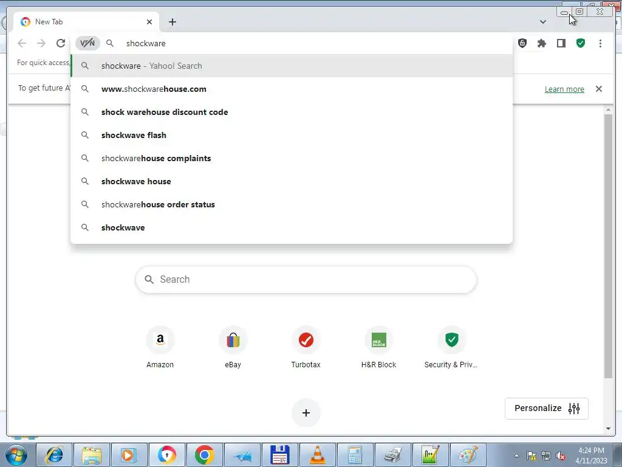Click the Action Center flag icon
This screenshot has width=622, height=467.
click(531, 455)
